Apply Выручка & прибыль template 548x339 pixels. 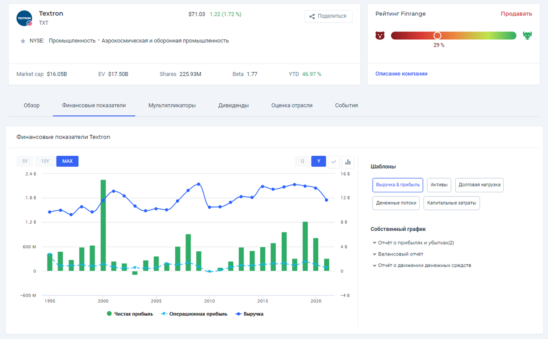pos(398,185)
